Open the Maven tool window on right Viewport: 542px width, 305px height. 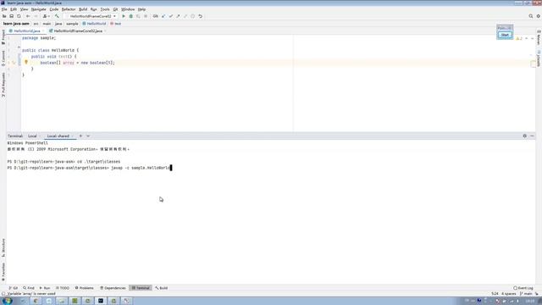point(539,37)
